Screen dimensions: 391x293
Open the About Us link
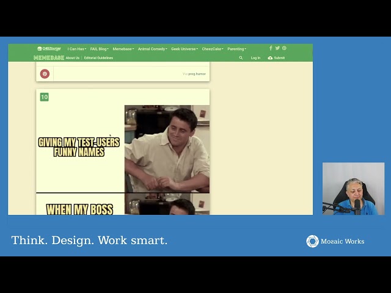pos(73,58)
